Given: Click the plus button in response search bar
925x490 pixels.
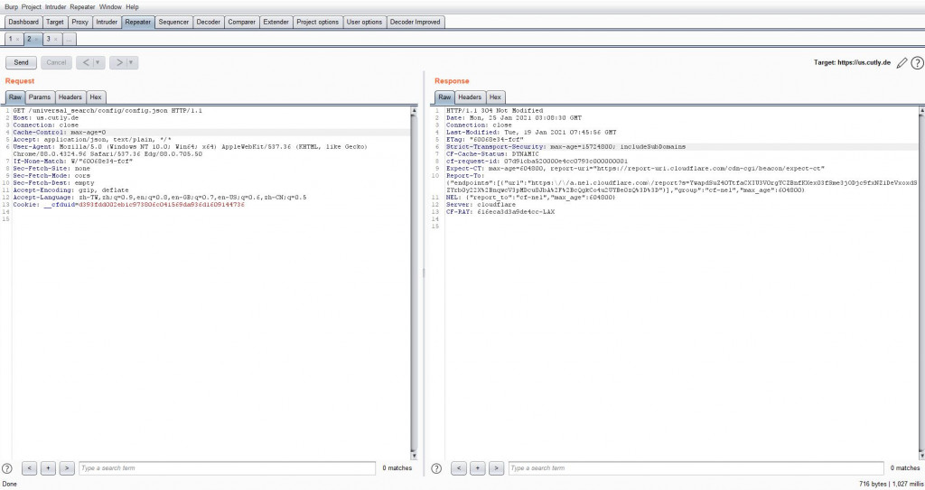Looking at the screenshot, I should tap(478, 468).
